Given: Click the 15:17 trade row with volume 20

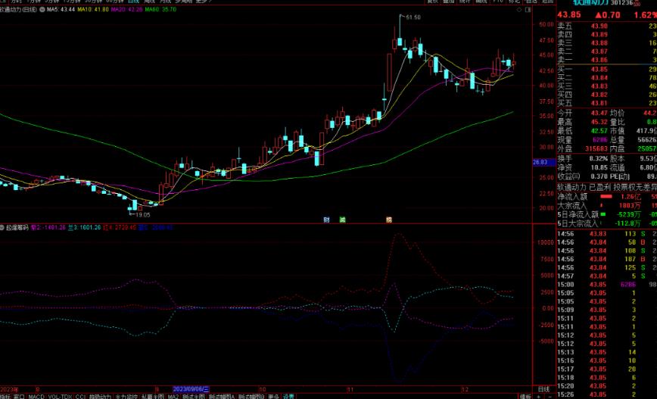Looking at the screenshot, I should [x=607, y=369].
